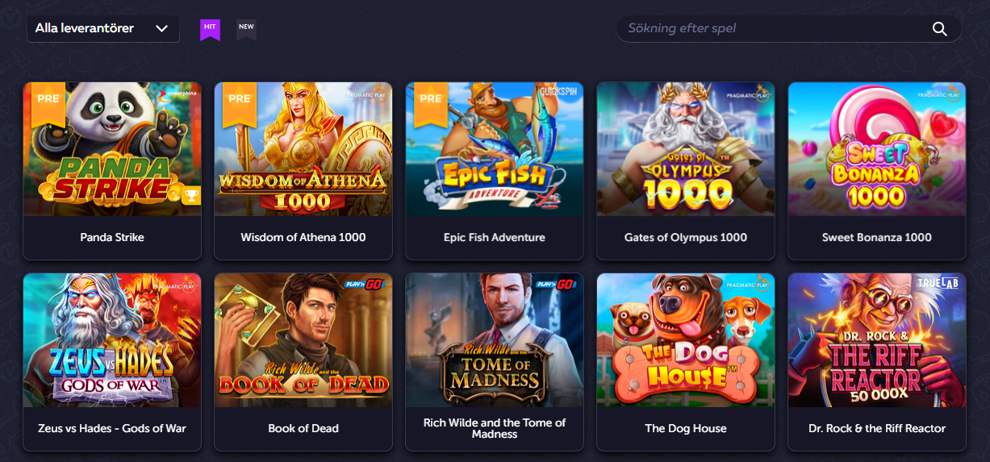This screenshot has width=990, height=462.
Task: Toggle the NEW games filter badge
Action: [x=246, y=29]
